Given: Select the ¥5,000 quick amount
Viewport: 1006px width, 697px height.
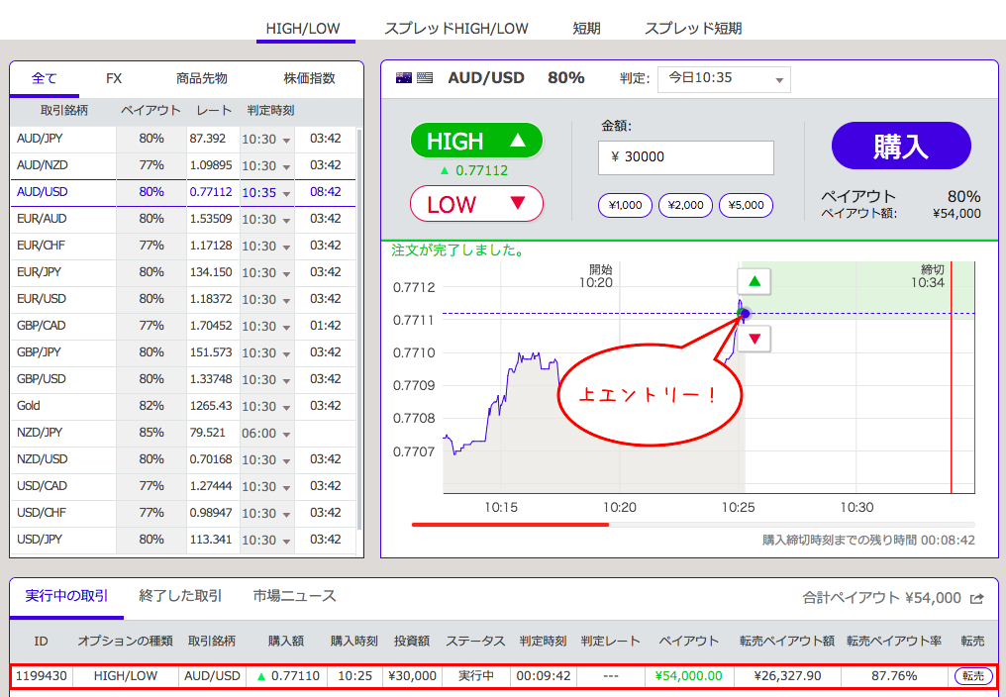Looking at the screenshot, I should (746, 206).
